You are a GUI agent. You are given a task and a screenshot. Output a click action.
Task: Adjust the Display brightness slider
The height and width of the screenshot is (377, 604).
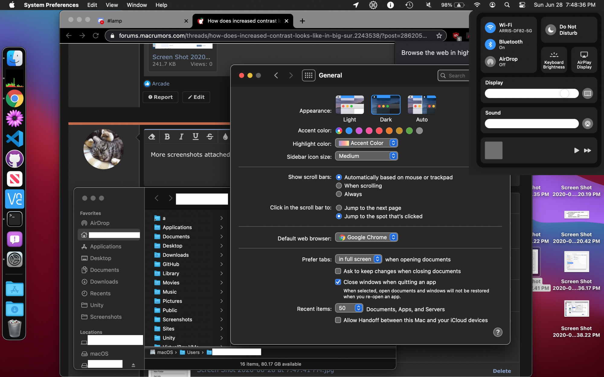tap(532, 93)
